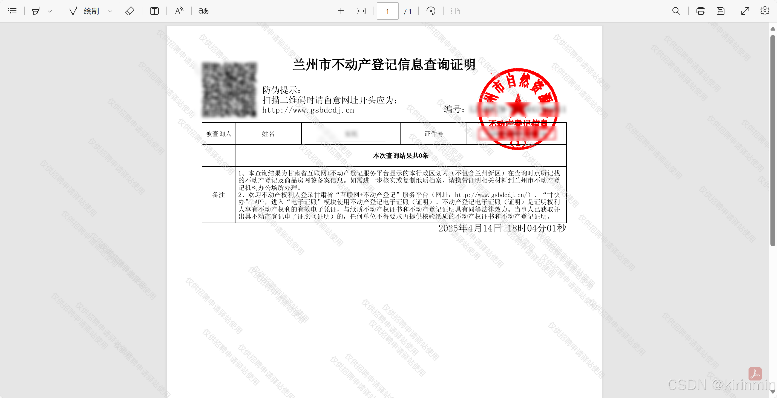Zoom out with the minus button

[x=321, y=11]
